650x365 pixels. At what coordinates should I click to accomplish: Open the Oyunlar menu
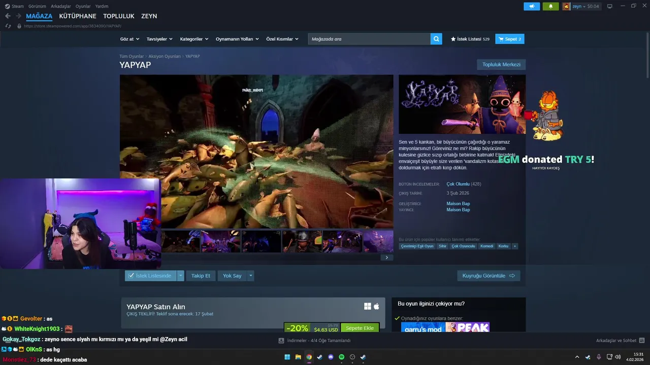pyautogui.click(x=83, y=6)
